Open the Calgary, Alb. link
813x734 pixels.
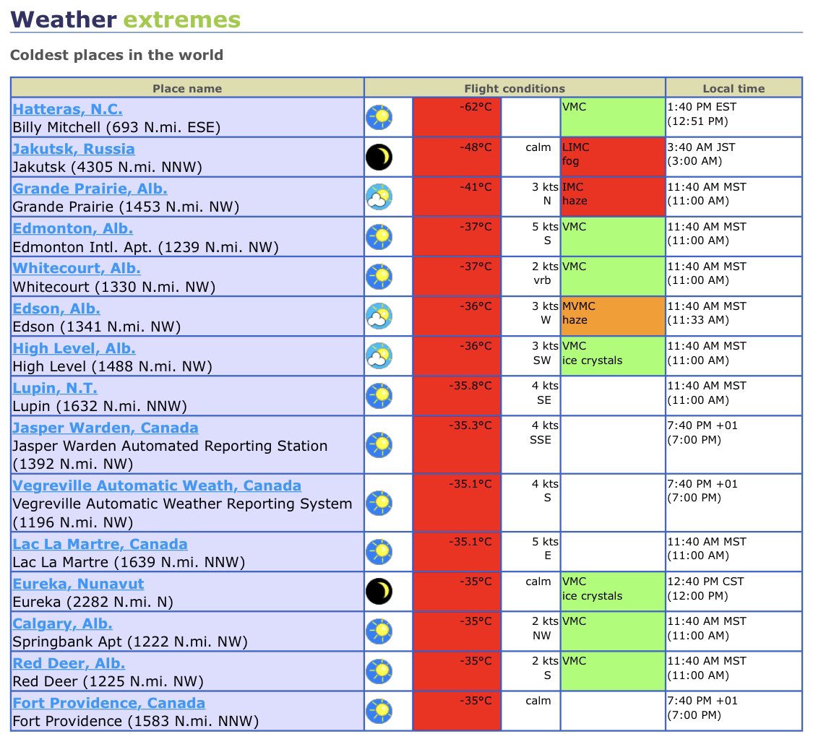[62, 624]
